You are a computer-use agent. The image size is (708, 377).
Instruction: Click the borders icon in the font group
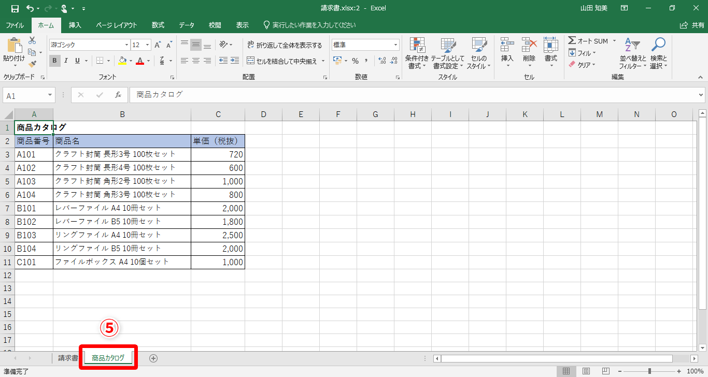[x=100, y=61]
